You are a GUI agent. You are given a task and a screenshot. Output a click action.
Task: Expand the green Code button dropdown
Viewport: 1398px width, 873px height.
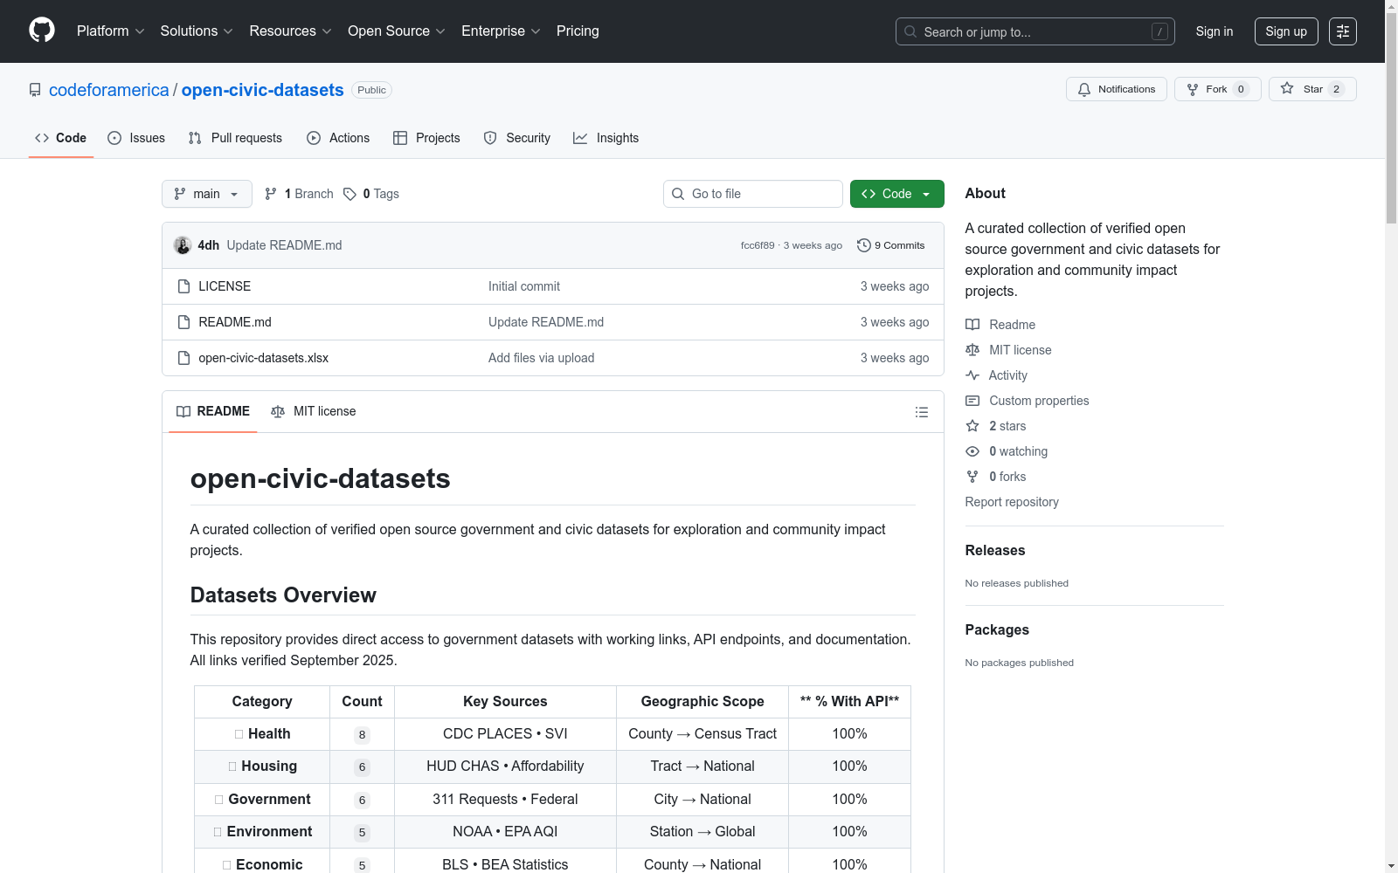[x=925, y=194]
